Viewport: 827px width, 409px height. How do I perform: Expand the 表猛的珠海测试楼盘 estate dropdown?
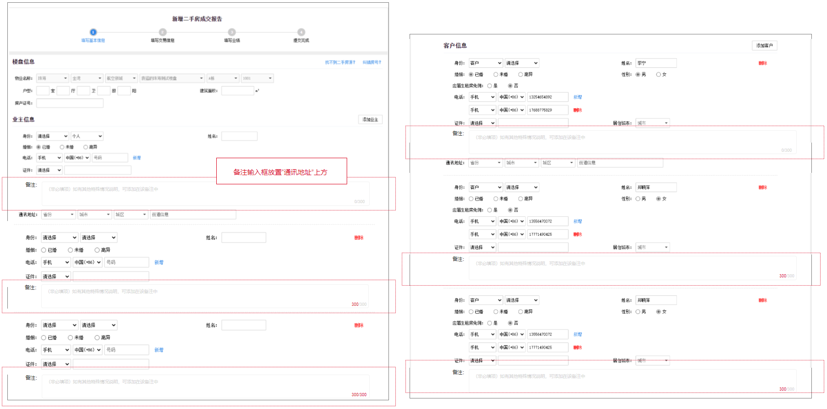click(x=172, y=78)
